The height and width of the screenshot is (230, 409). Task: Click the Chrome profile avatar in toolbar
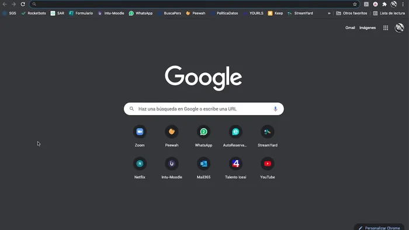[x=394, y=4]
